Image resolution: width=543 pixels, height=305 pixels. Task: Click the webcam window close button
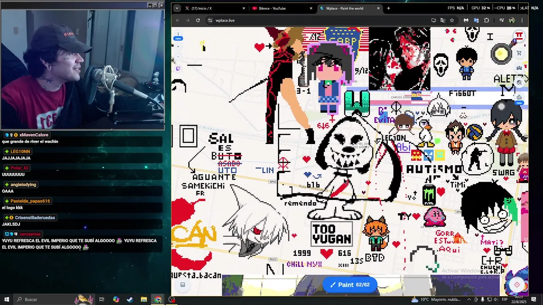(161, 5)
